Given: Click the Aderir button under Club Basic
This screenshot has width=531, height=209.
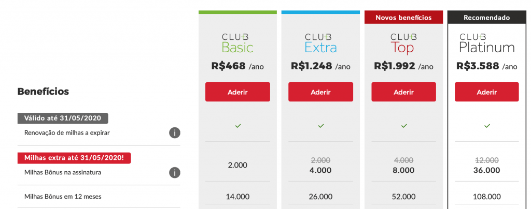Looking at the screenshot, I should pyautogui.click(x=237, y=92).
